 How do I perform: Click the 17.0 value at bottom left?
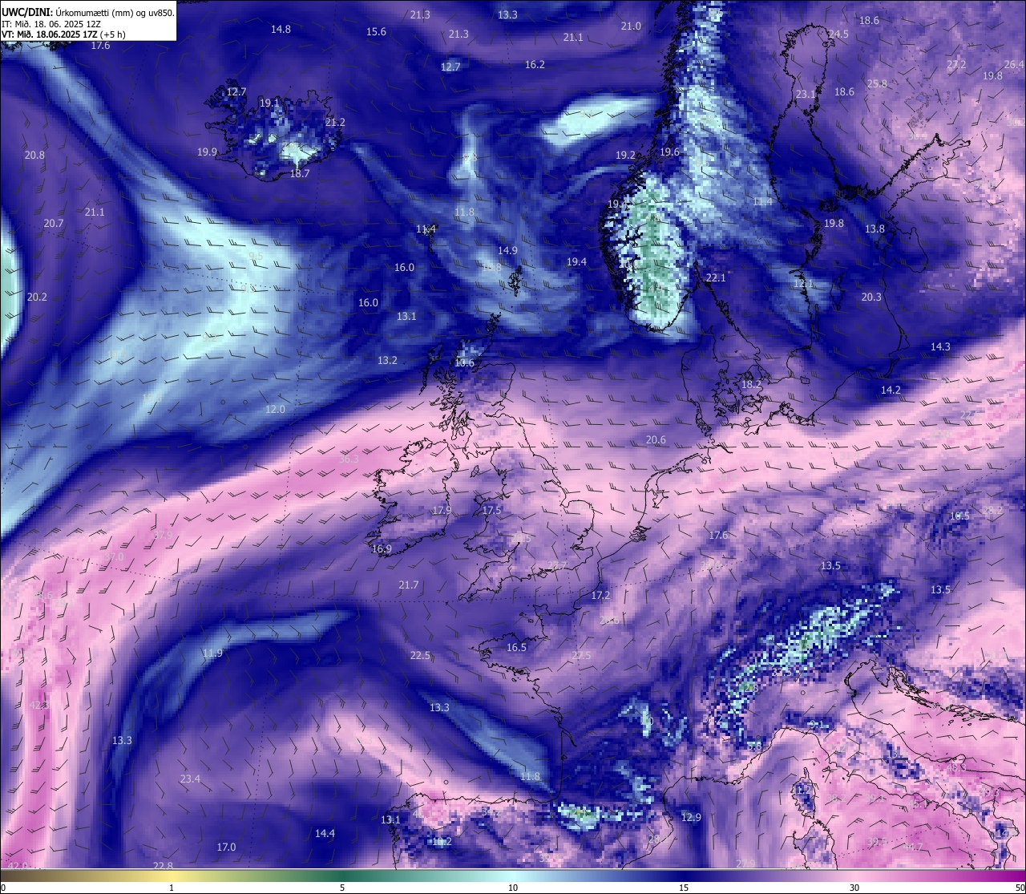(x=226, y=847)
